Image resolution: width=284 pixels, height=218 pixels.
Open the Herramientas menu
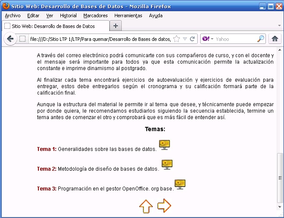(128, 15)
